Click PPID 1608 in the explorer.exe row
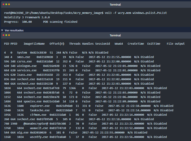The image size is (191, 141). pos(20,106)
